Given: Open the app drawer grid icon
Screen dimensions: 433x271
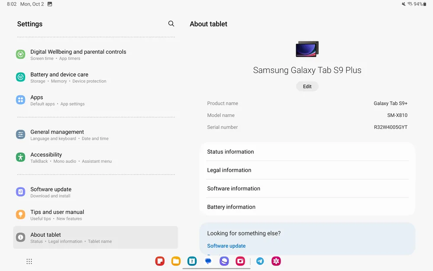Looking at the screenshot, I should point(29,261).
